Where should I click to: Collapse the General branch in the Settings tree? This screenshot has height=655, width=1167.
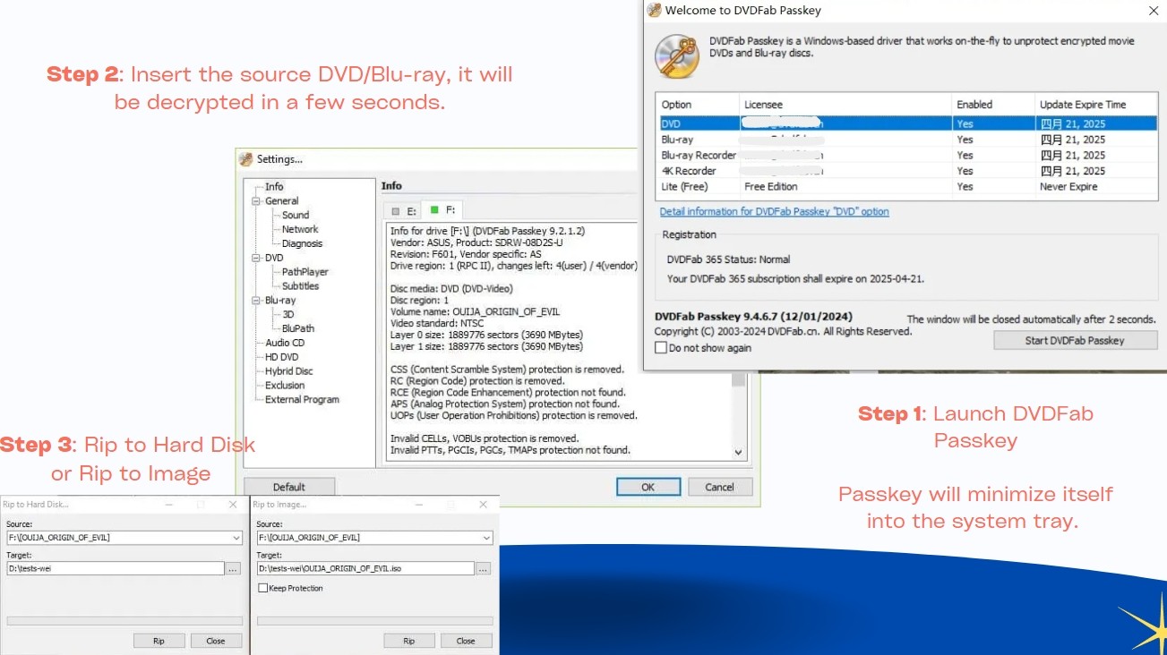coord(255,200)
